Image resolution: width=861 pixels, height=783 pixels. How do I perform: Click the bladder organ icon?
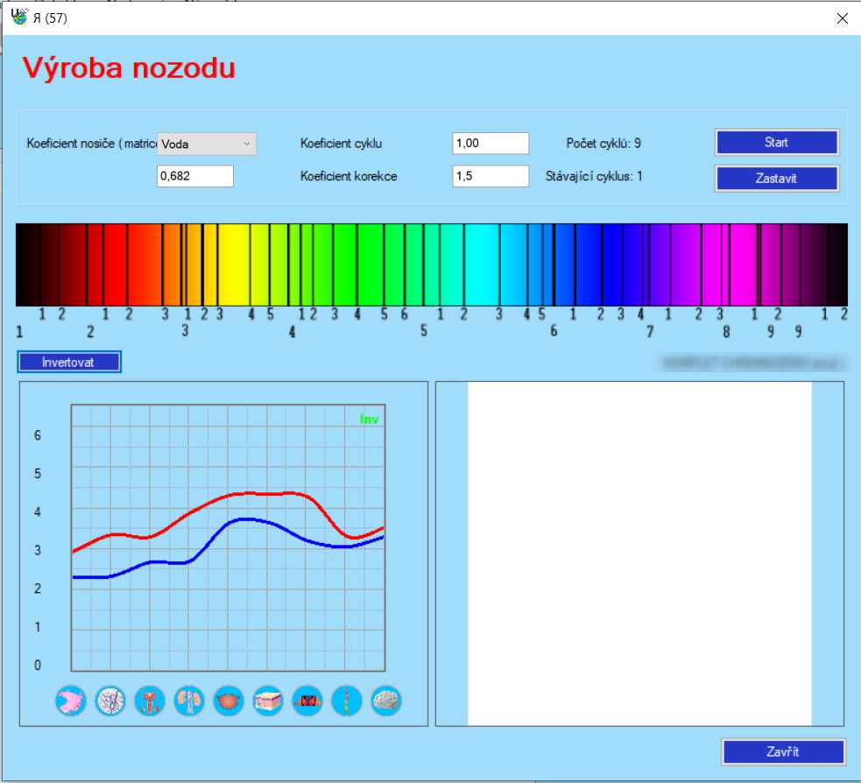point(229,702)
